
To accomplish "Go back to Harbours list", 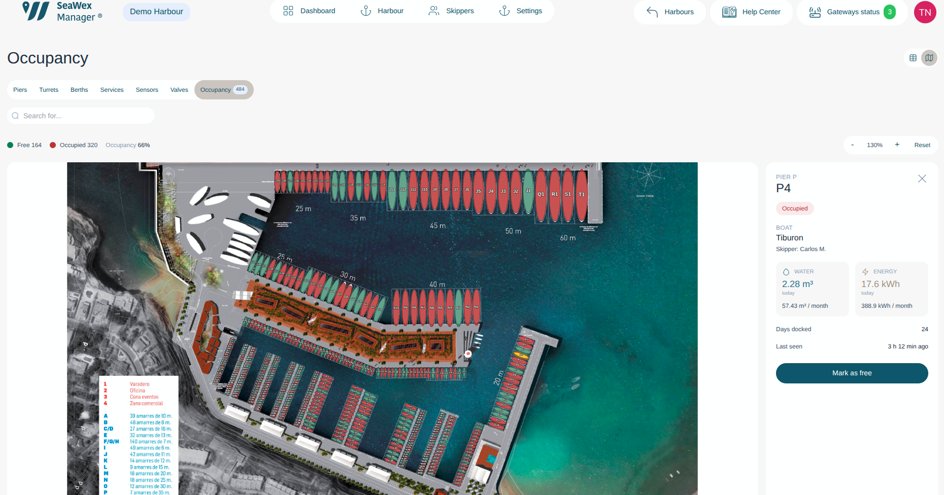I will click(x=670, y=12).
